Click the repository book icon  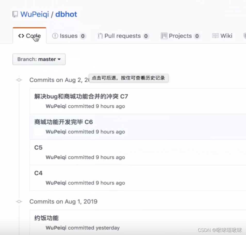pyautogui.click(x=15, y=14)
